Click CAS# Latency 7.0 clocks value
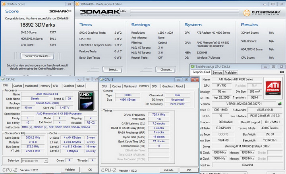Viewport: 286px width, 174px height. point(158,124)
